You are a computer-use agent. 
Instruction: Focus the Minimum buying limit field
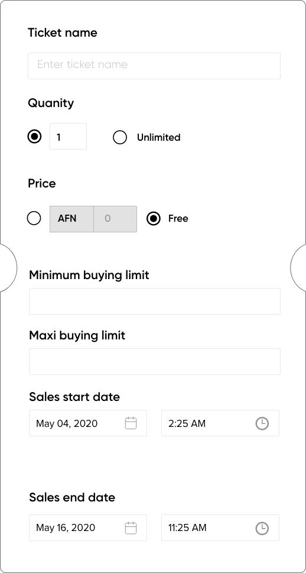[x=155, y=301]
